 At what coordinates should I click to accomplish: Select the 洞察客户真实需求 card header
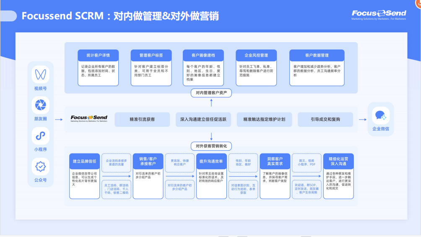[x=275, y=161]
